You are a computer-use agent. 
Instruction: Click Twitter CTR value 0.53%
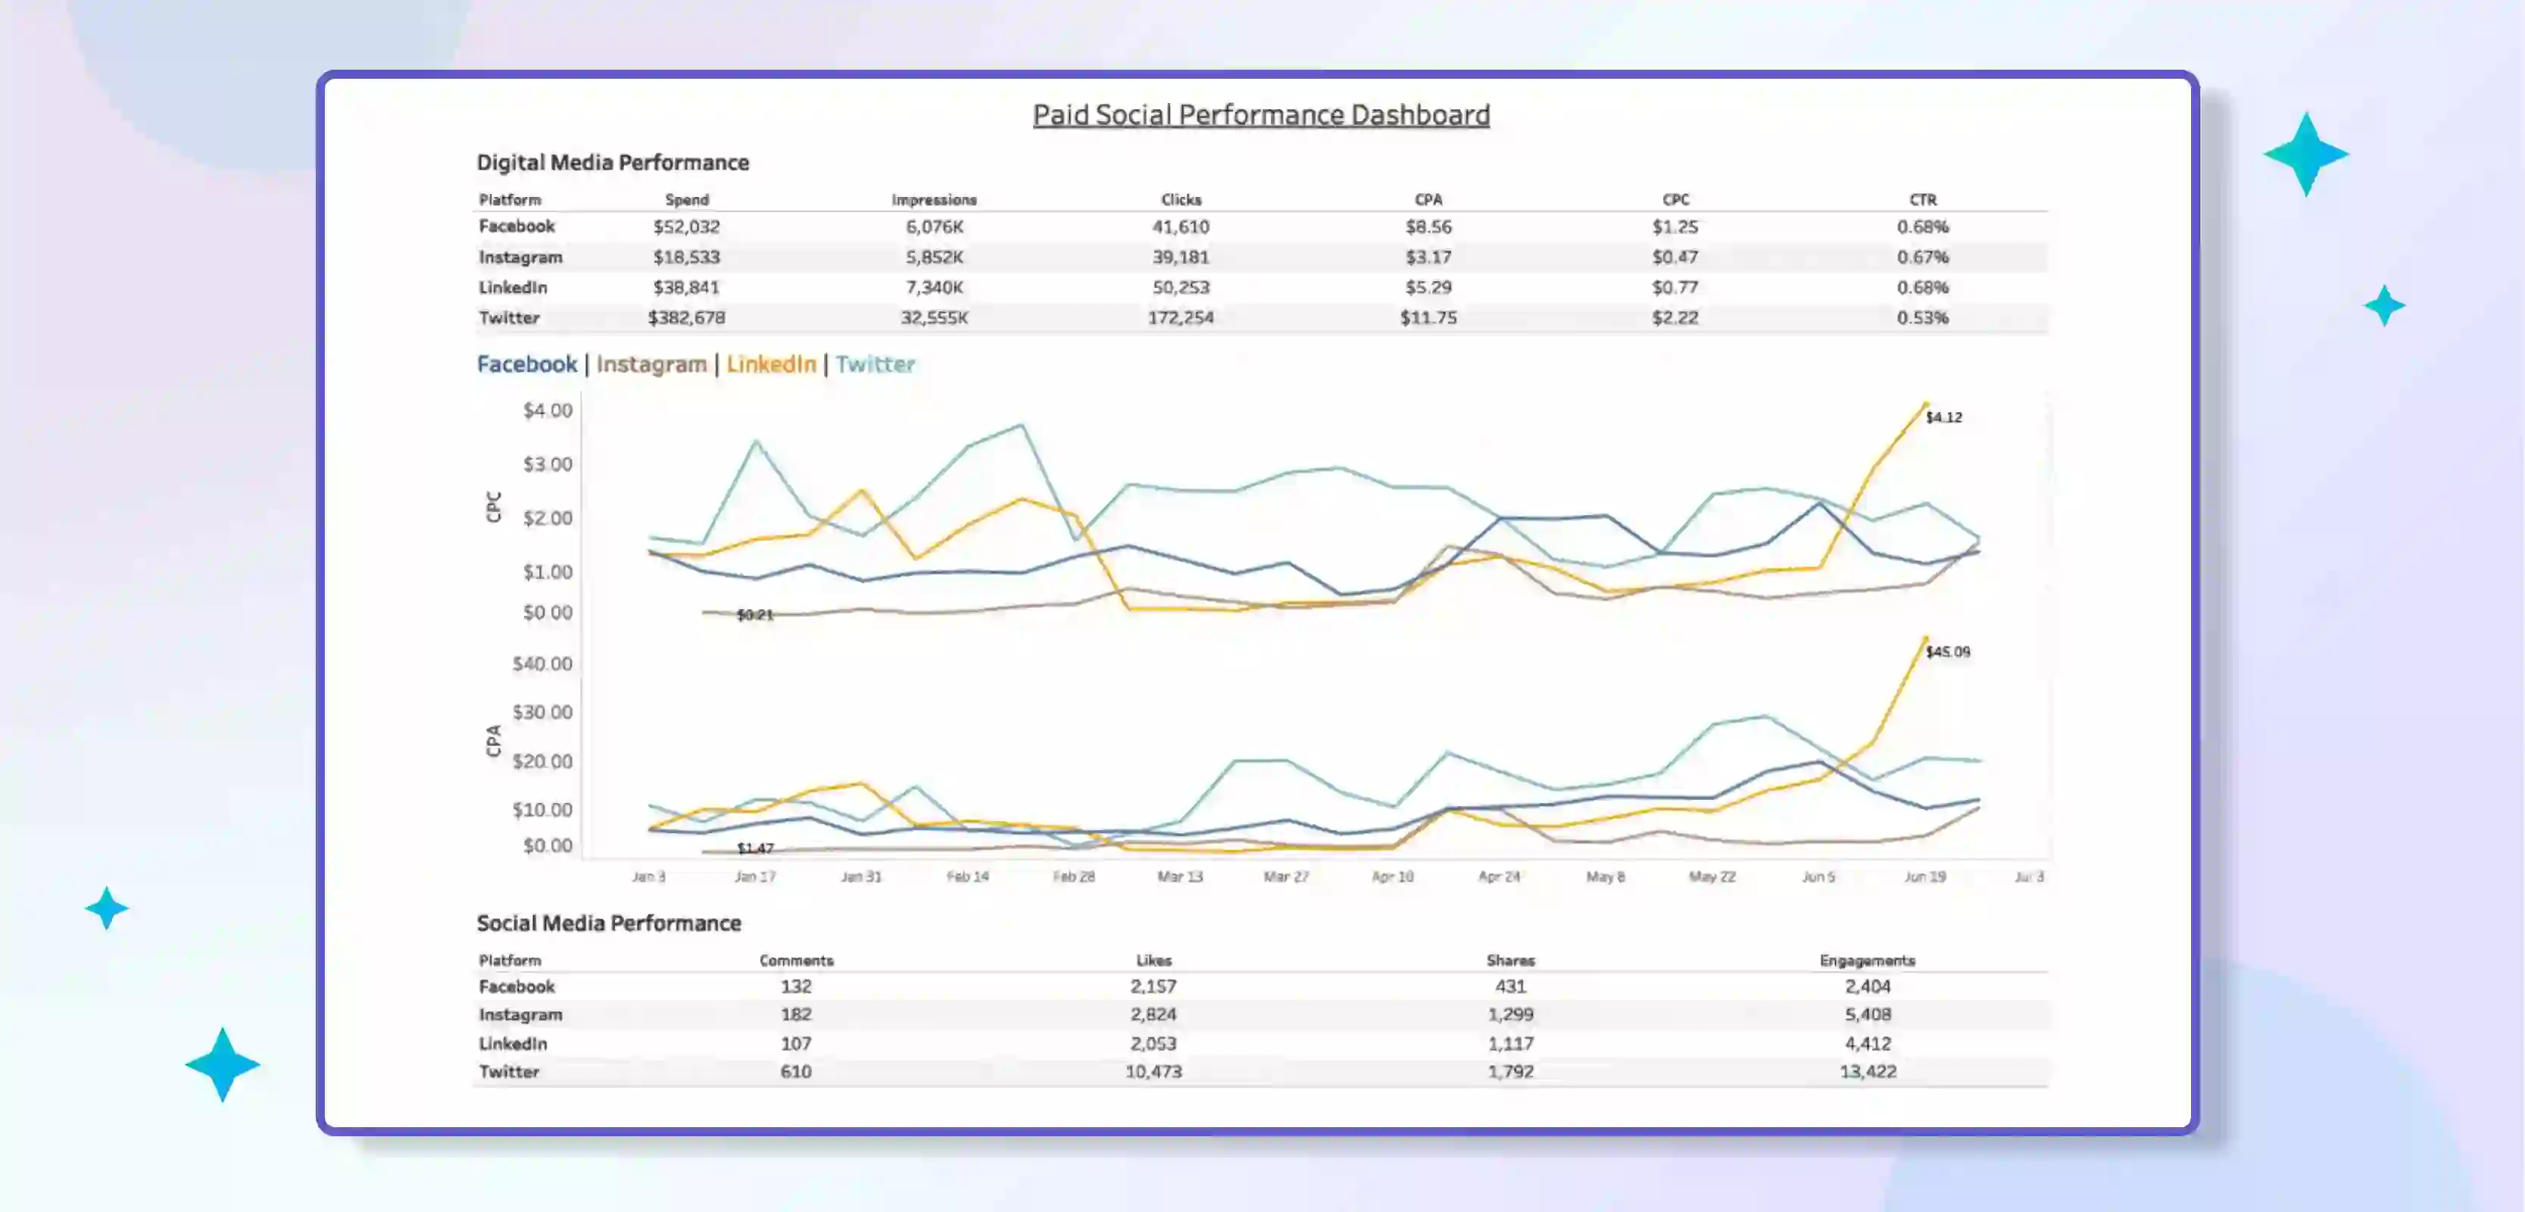pyautogui.click(x=1923, y=317)
